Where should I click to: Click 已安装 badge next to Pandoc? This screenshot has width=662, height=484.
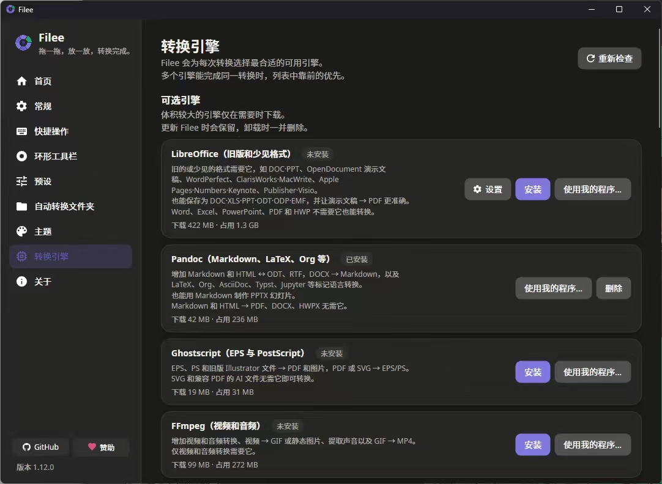[x=357, y=259]
